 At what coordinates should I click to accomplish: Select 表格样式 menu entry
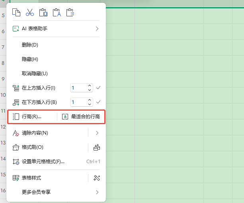coord(31,178)
